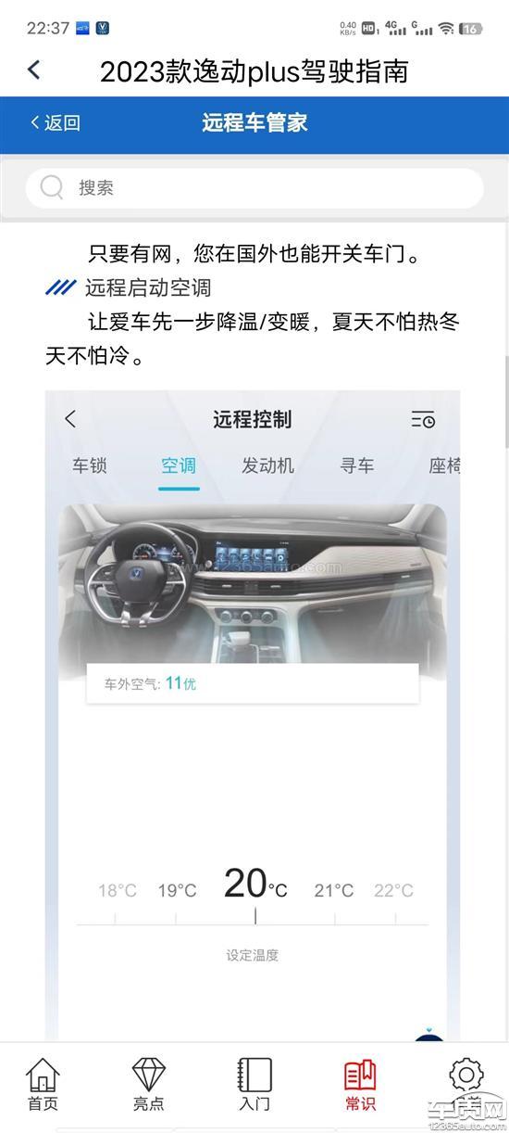Viewport: 509px width, 1133px height.
Task: Tap the car interior dashboard image
Action: click(253, 588)
